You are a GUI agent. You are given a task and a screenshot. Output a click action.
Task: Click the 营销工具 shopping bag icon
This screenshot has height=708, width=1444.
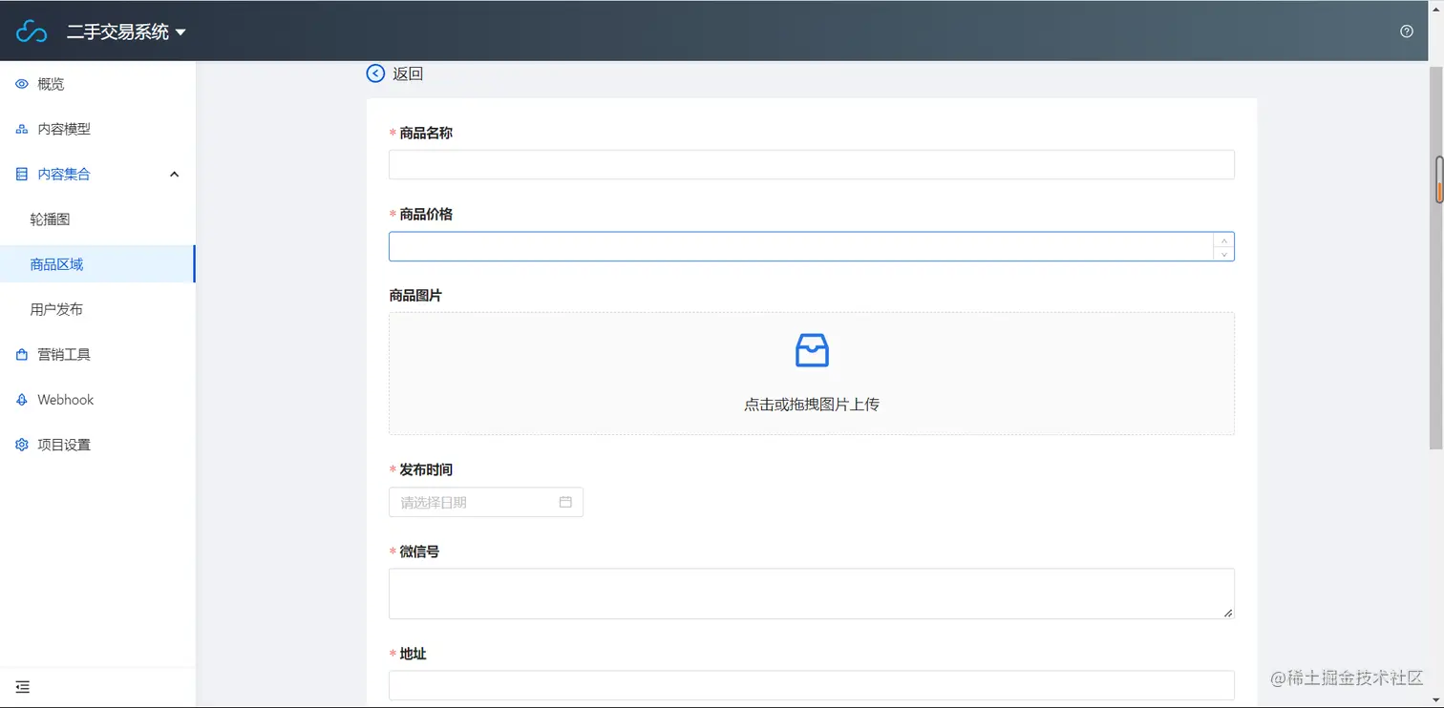click(22, 355)
